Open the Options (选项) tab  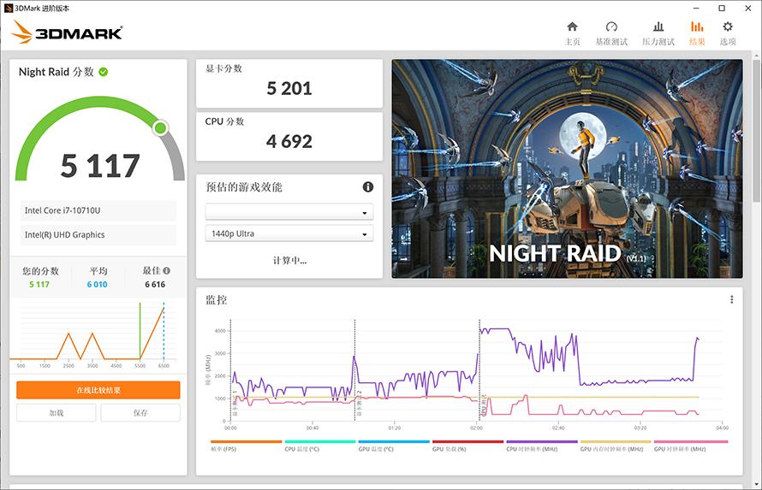pos(728,33)
